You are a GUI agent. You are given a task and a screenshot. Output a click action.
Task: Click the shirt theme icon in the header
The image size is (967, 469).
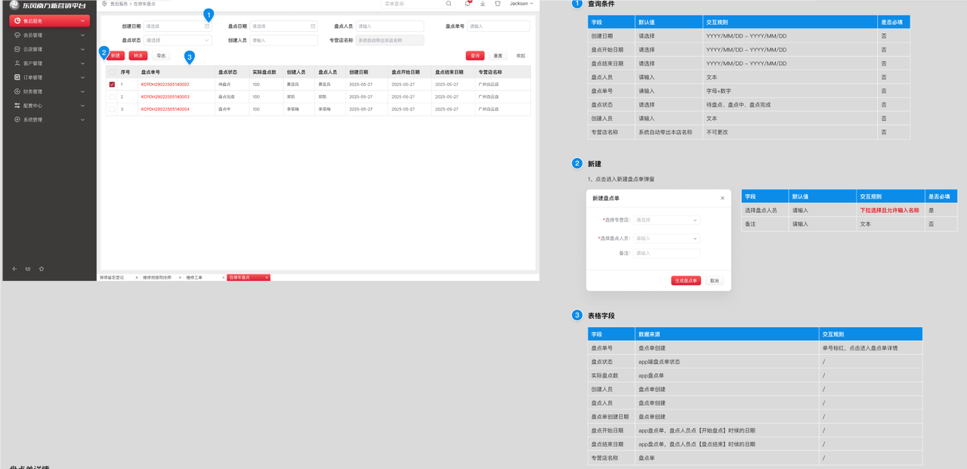(x=498, y=4)
